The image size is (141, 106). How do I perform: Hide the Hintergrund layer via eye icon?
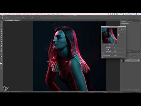tap(121, 61)
